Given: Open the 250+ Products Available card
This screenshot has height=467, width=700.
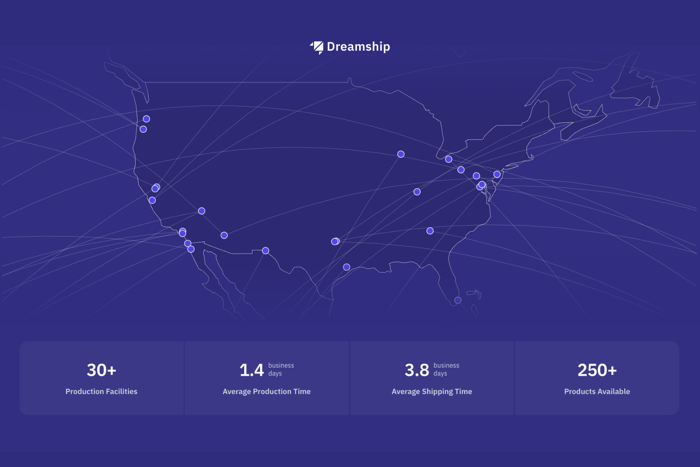Looking at the screenshot, I should click(x=597, y=378).
